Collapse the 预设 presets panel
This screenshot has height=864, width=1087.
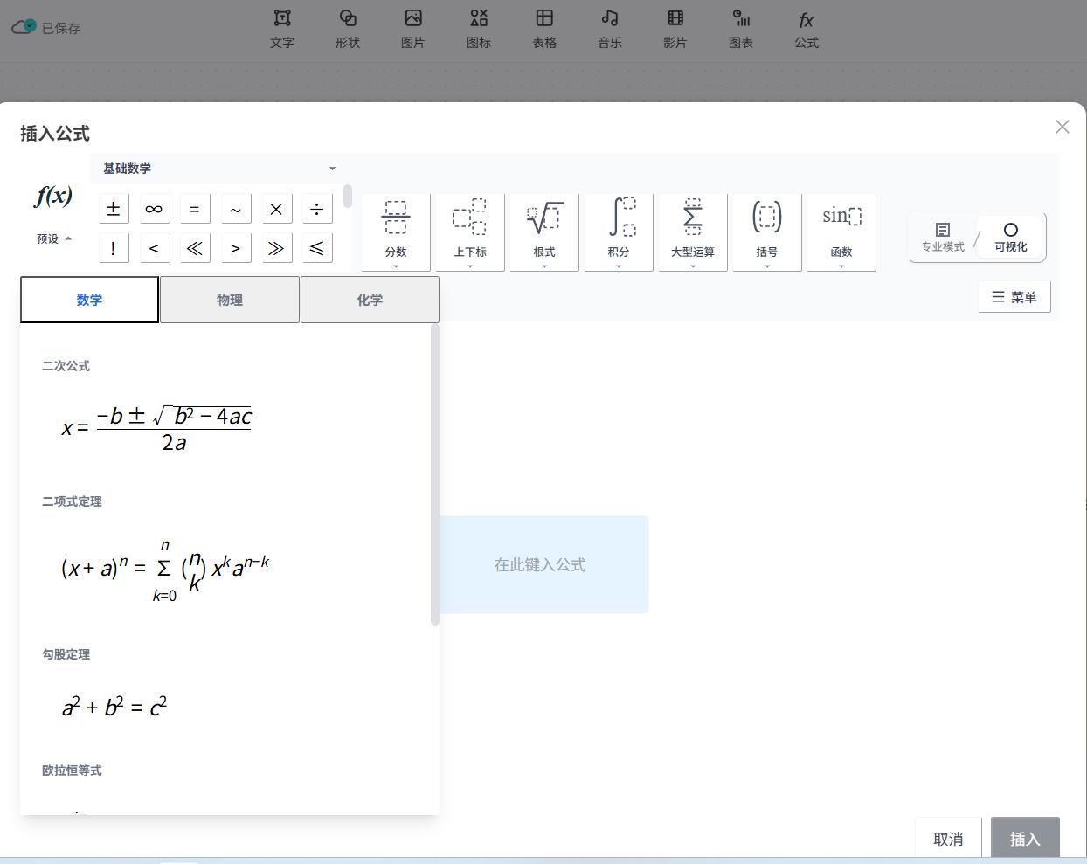click(54, 238)
